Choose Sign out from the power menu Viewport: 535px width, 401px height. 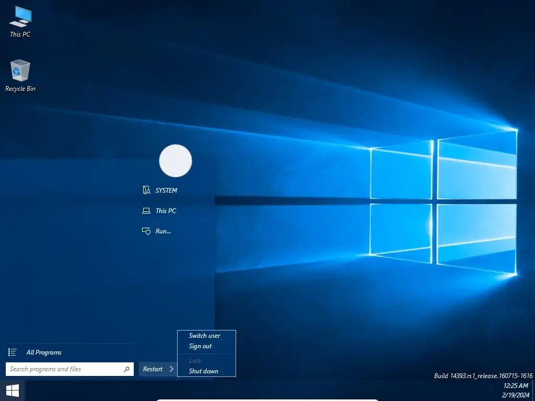click(x=200, y=346)
